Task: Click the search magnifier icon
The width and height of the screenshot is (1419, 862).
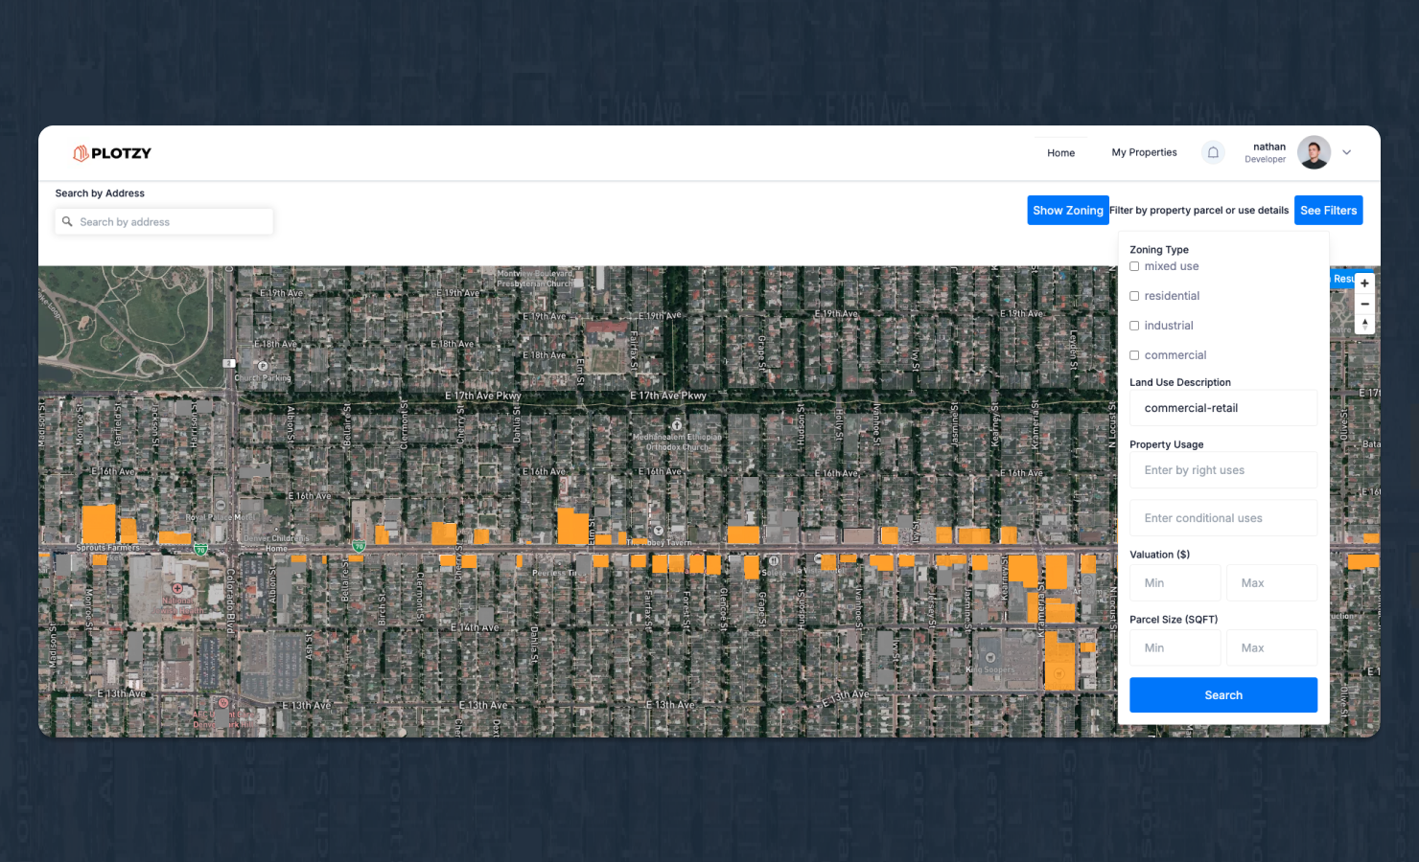Action: pos(67,222)
